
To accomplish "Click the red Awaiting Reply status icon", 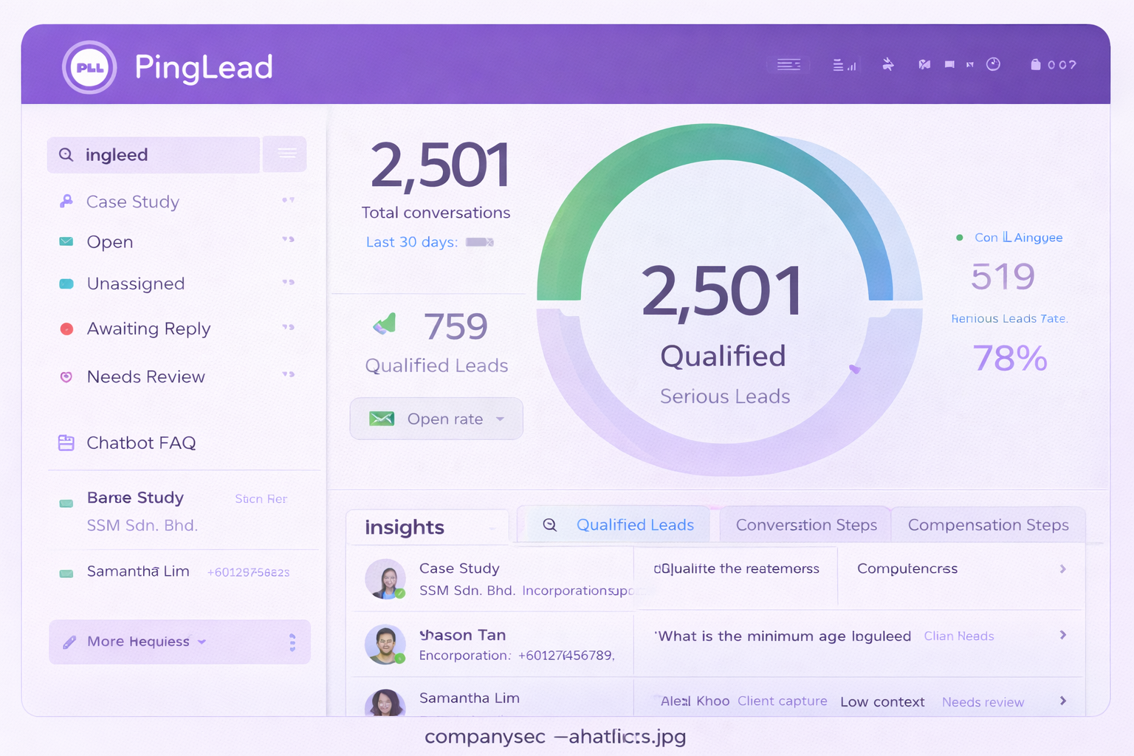I will tap(66, 329).
